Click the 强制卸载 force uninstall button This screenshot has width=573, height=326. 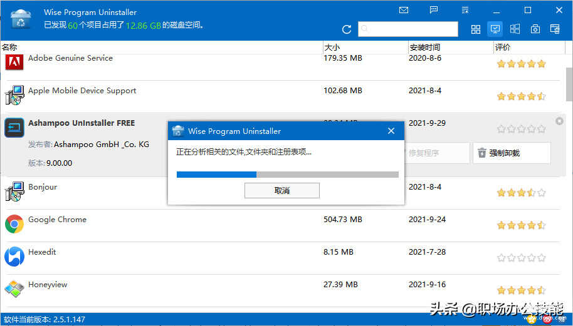(x=512, y=153)
